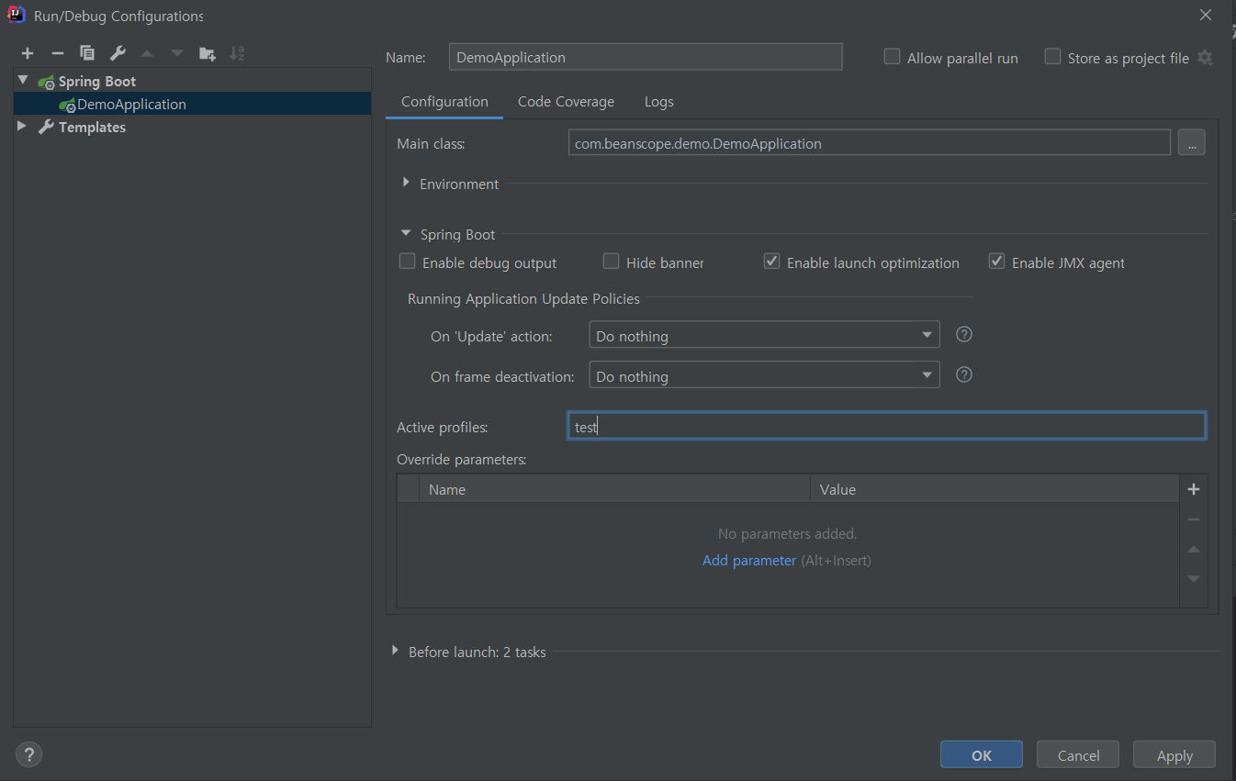Click the Cancel button
This screenshot has height=781, width=1236.
click(1078, 755)
